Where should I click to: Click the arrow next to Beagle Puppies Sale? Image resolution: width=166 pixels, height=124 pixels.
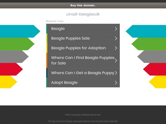116,38
